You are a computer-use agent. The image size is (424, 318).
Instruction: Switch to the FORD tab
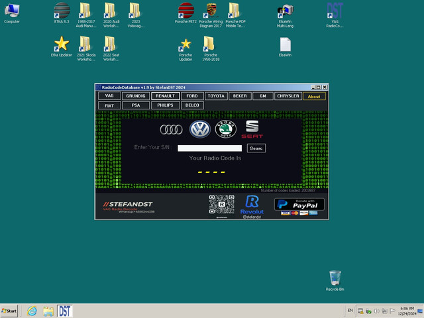click(192, 96)
